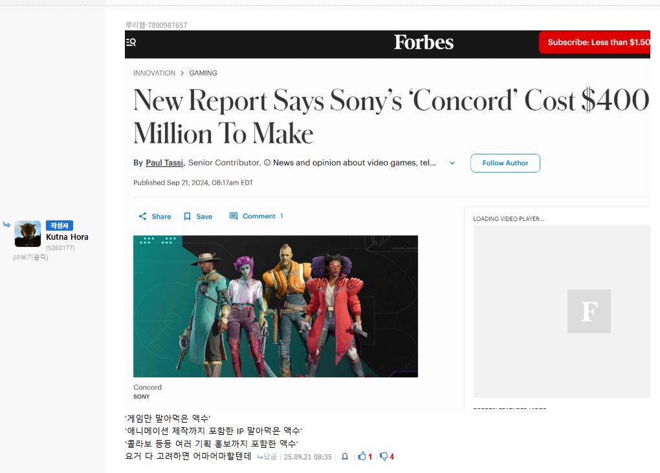Click the IP보기클릭 link
Viewport: 660px width, 473px height.
pyautogui.click(x=30, y=257)
